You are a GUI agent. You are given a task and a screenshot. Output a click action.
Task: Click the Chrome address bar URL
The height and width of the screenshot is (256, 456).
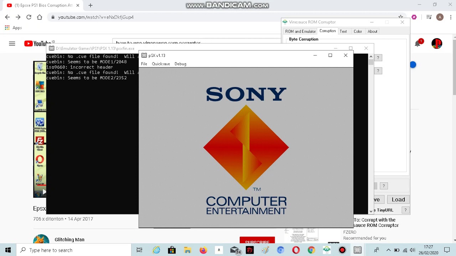(96, 17)
